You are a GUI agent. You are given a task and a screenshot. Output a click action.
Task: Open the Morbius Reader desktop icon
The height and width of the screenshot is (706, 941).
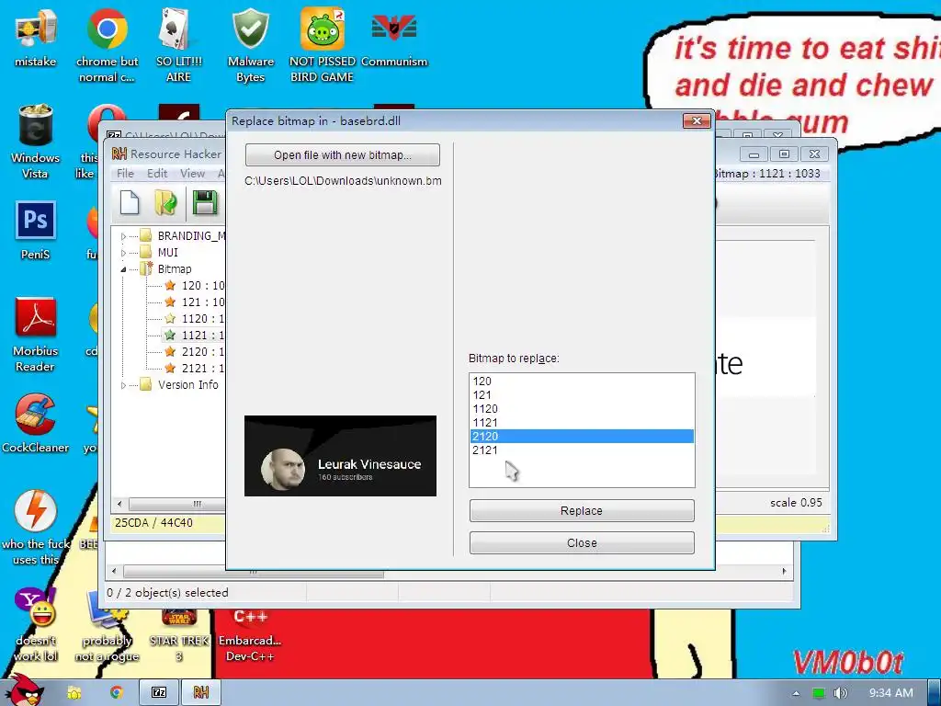click(x=36, y=335)
